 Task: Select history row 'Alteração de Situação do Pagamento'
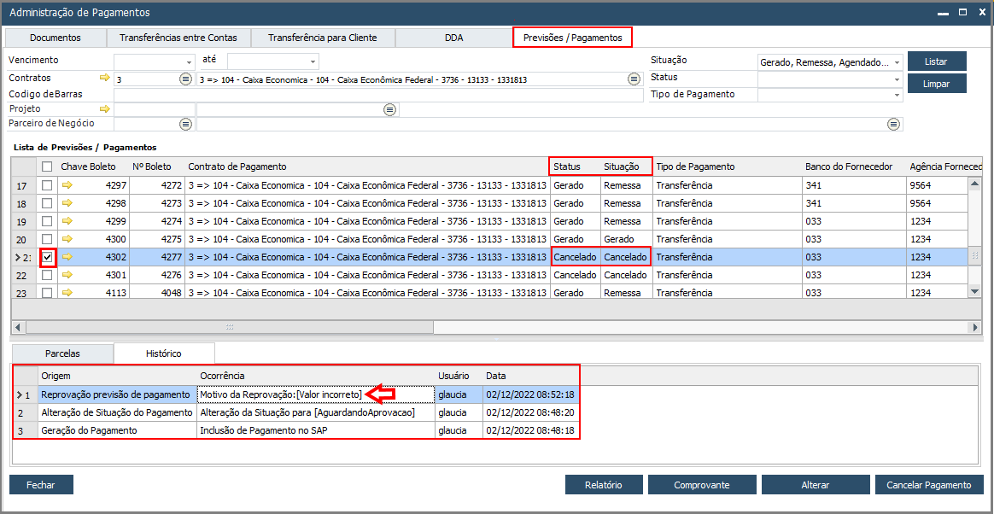(x=295, y=412)
